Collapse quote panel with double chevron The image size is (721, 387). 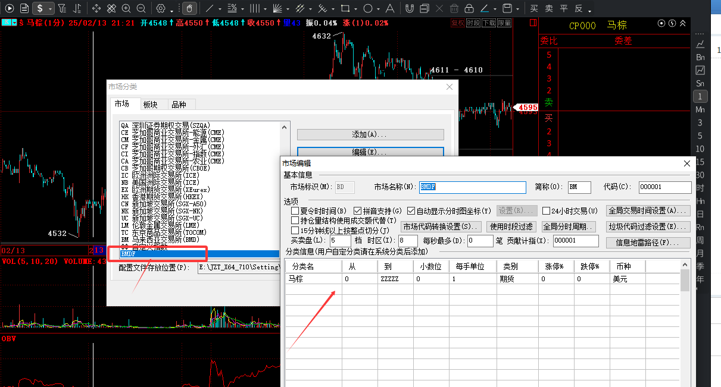pos(682,23)
